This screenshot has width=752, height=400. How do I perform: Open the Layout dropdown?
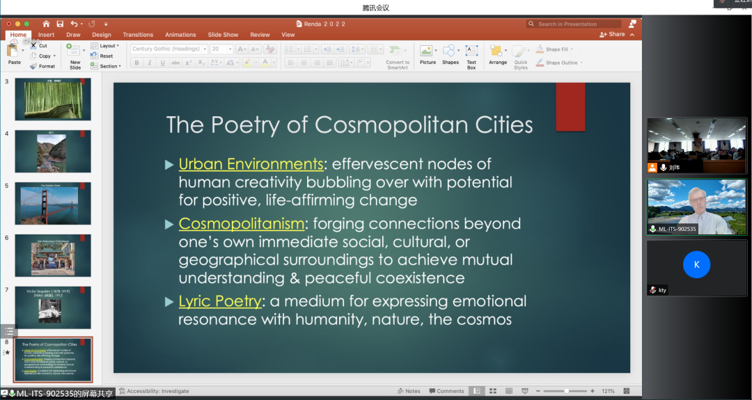(x=105, y=45)
